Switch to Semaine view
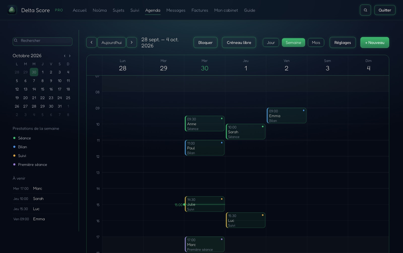 [x=293, y=43]
